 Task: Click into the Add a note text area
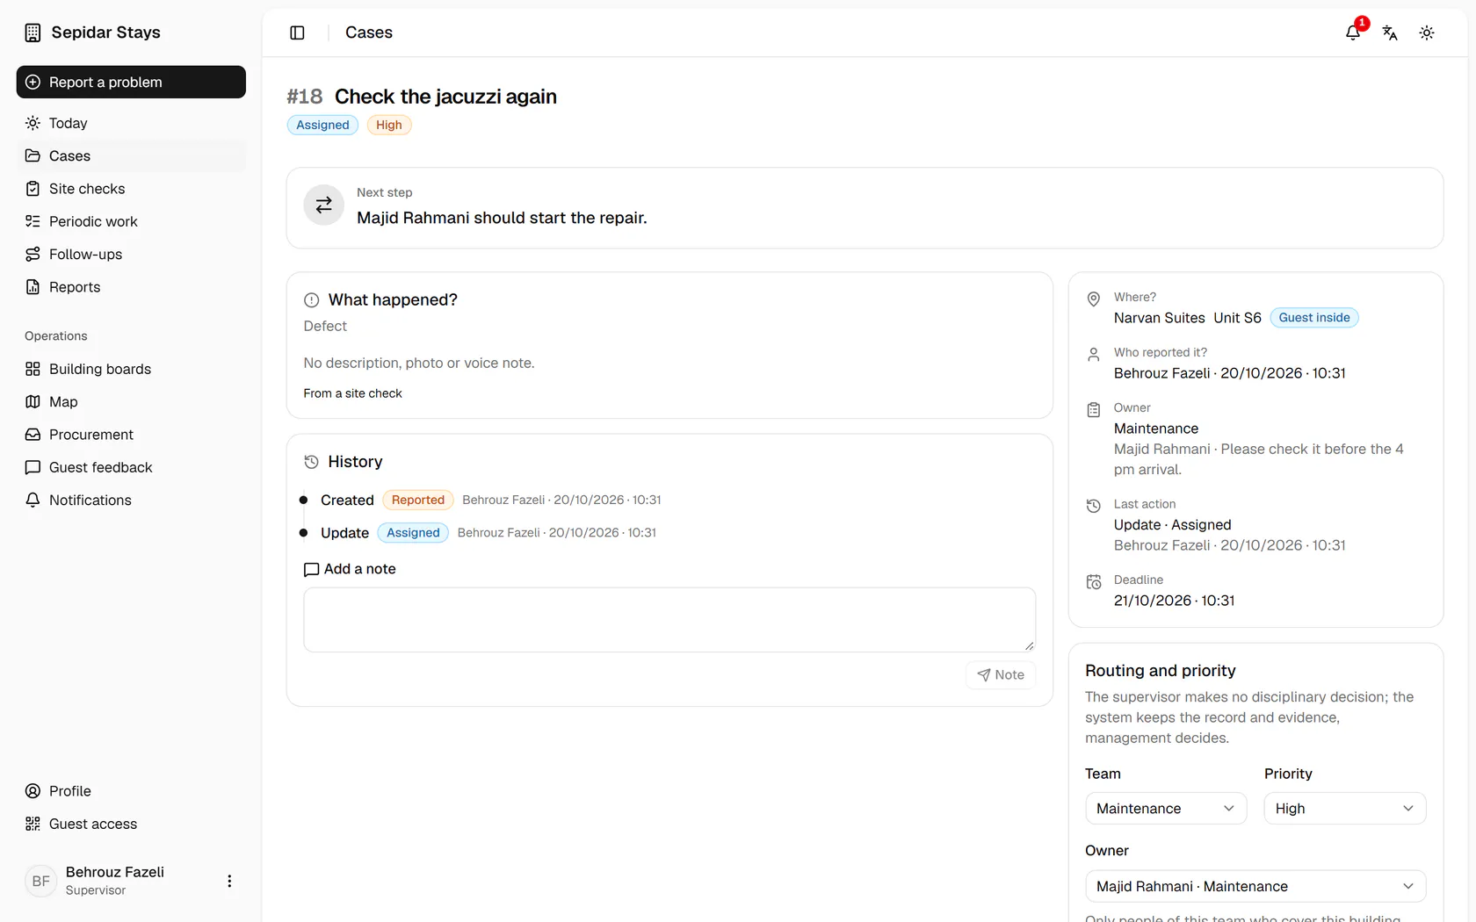tap(669, 620)
